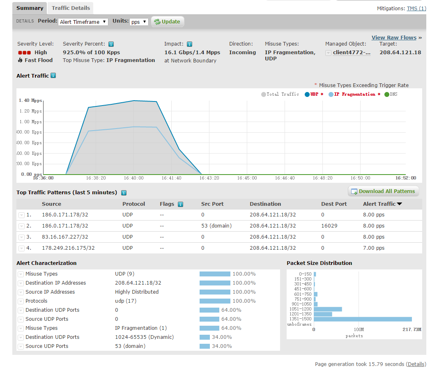Select the Summary tab

click(x=30, y=8)
